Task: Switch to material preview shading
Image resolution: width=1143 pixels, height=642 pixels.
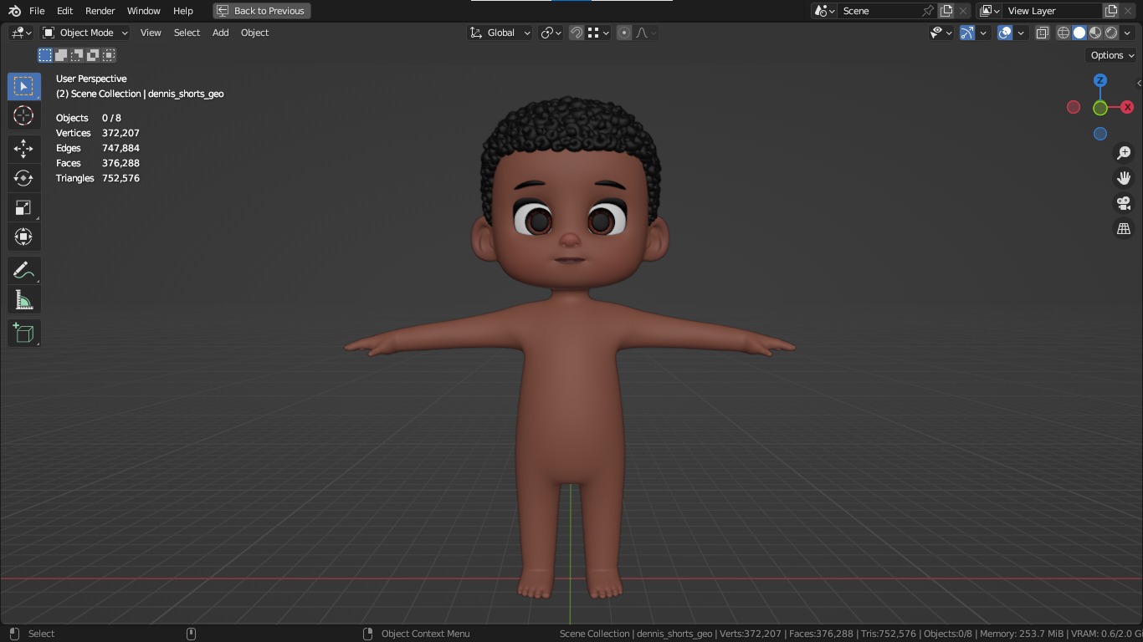Action: (x=1095, y=33)
